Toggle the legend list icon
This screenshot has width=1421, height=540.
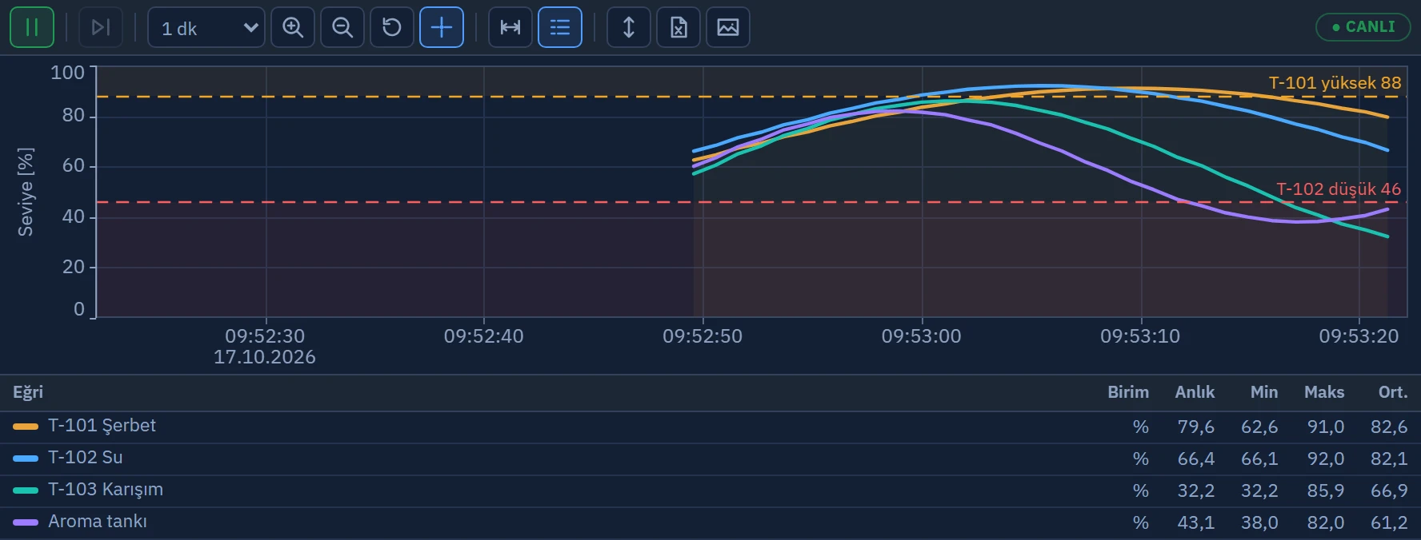pyautogui.click(x=560, y=27)
